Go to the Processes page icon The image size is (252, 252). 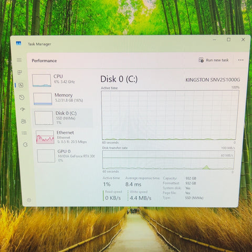[x=20, y=72]
